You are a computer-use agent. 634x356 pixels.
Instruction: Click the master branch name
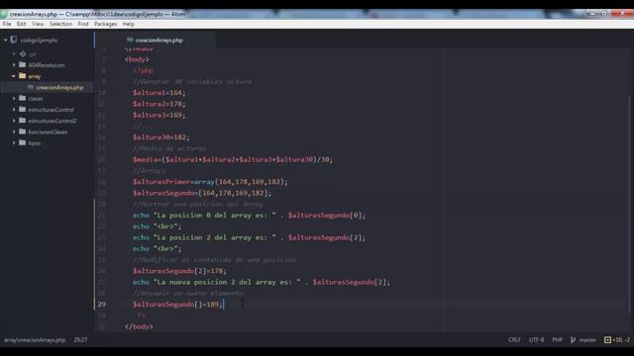click(x=587, y=340)
